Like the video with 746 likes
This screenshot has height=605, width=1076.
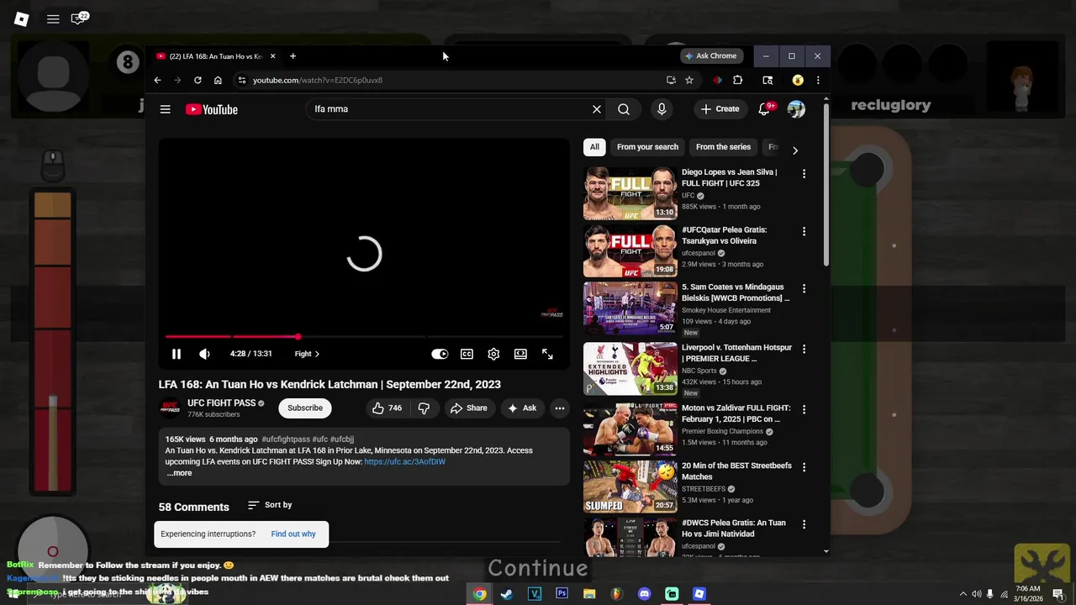[x=387, y=408]
